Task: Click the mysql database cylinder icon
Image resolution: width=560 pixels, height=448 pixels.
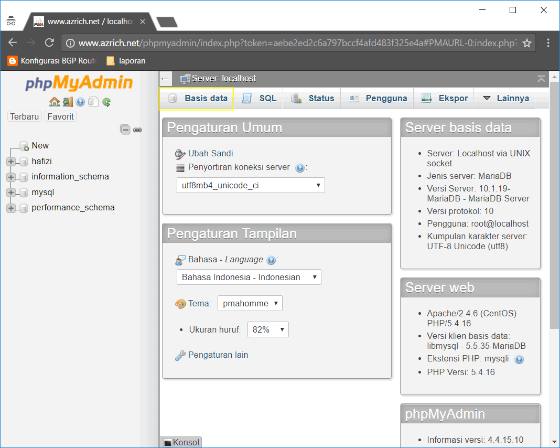Action: tap(24, 193)
